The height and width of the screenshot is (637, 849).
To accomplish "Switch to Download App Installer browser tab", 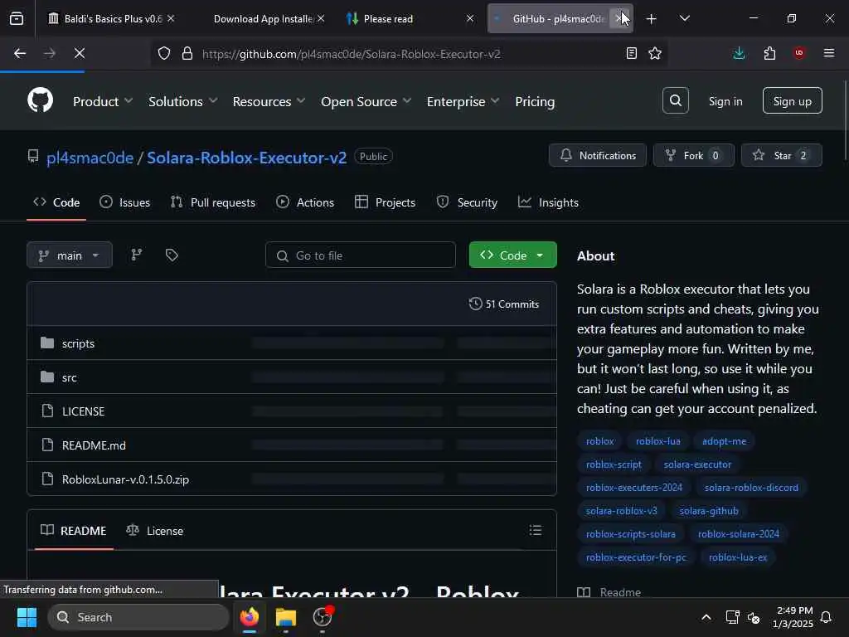I will click(x=264, y=18).
